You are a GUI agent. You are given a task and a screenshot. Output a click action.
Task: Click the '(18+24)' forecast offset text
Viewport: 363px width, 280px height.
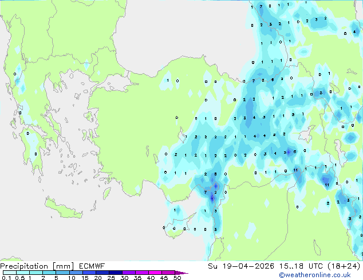pos(344,266)
